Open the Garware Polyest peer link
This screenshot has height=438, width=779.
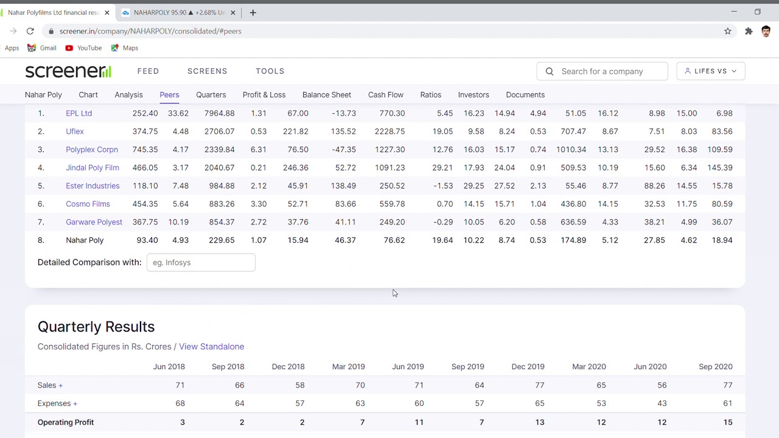(x=94, y=223)
